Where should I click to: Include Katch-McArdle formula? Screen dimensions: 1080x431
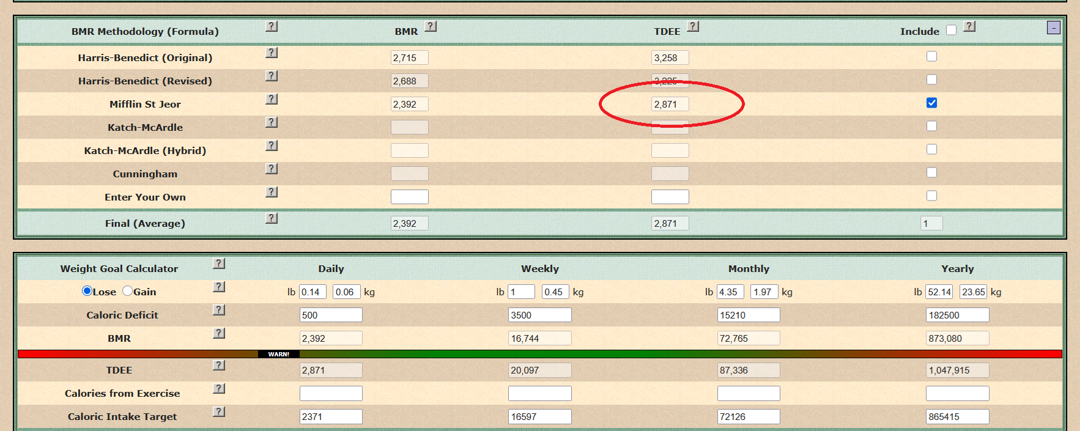click(931, 126)
